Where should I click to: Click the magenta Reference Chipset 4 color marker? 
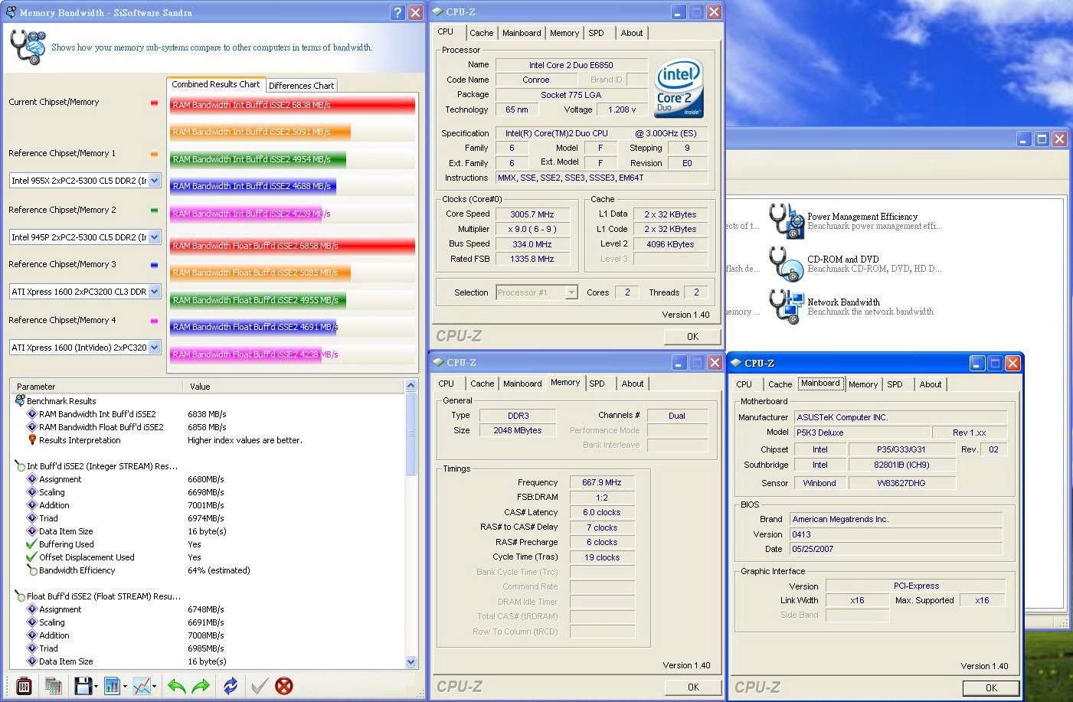[154, 321]
